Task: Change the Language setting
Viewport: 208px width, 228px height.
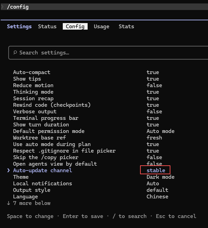Action: 91,197
